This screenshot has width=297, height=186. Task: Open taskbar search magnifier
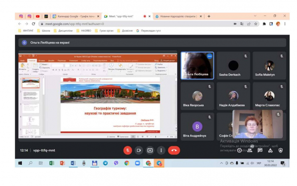point(30,163)
